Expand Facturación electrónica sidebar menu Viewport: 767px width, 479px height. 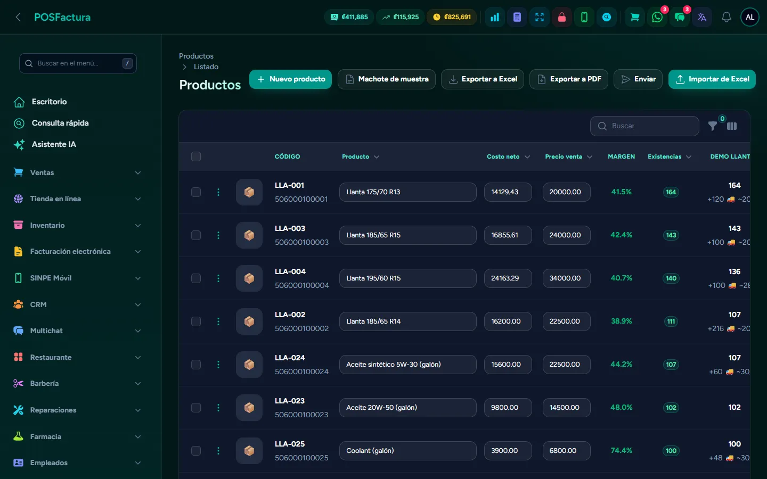click(78, 252)
